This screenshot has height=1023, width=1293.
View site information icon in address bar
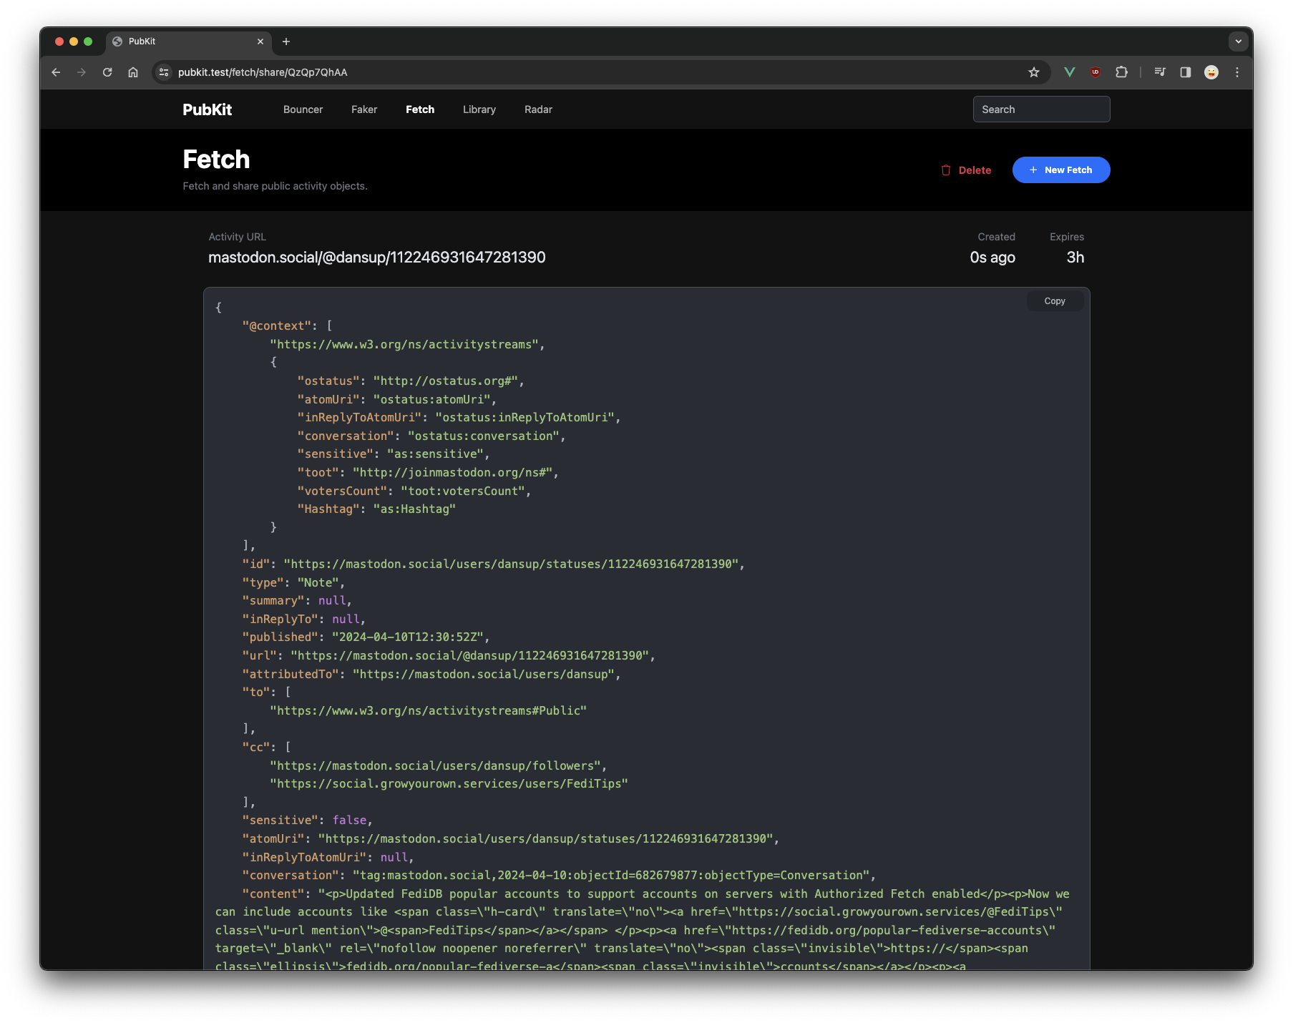point(164,72)
